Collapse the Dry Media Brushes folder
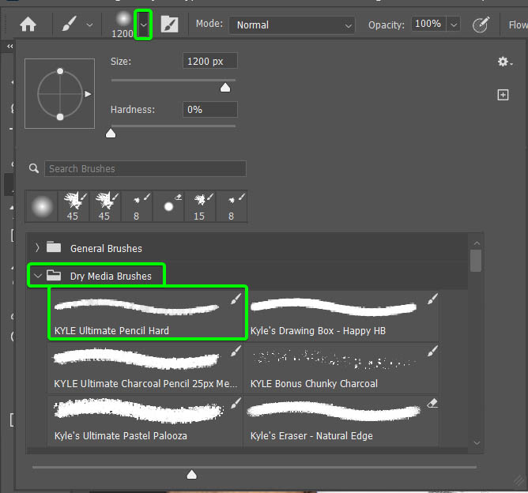 tap(38, 276)
